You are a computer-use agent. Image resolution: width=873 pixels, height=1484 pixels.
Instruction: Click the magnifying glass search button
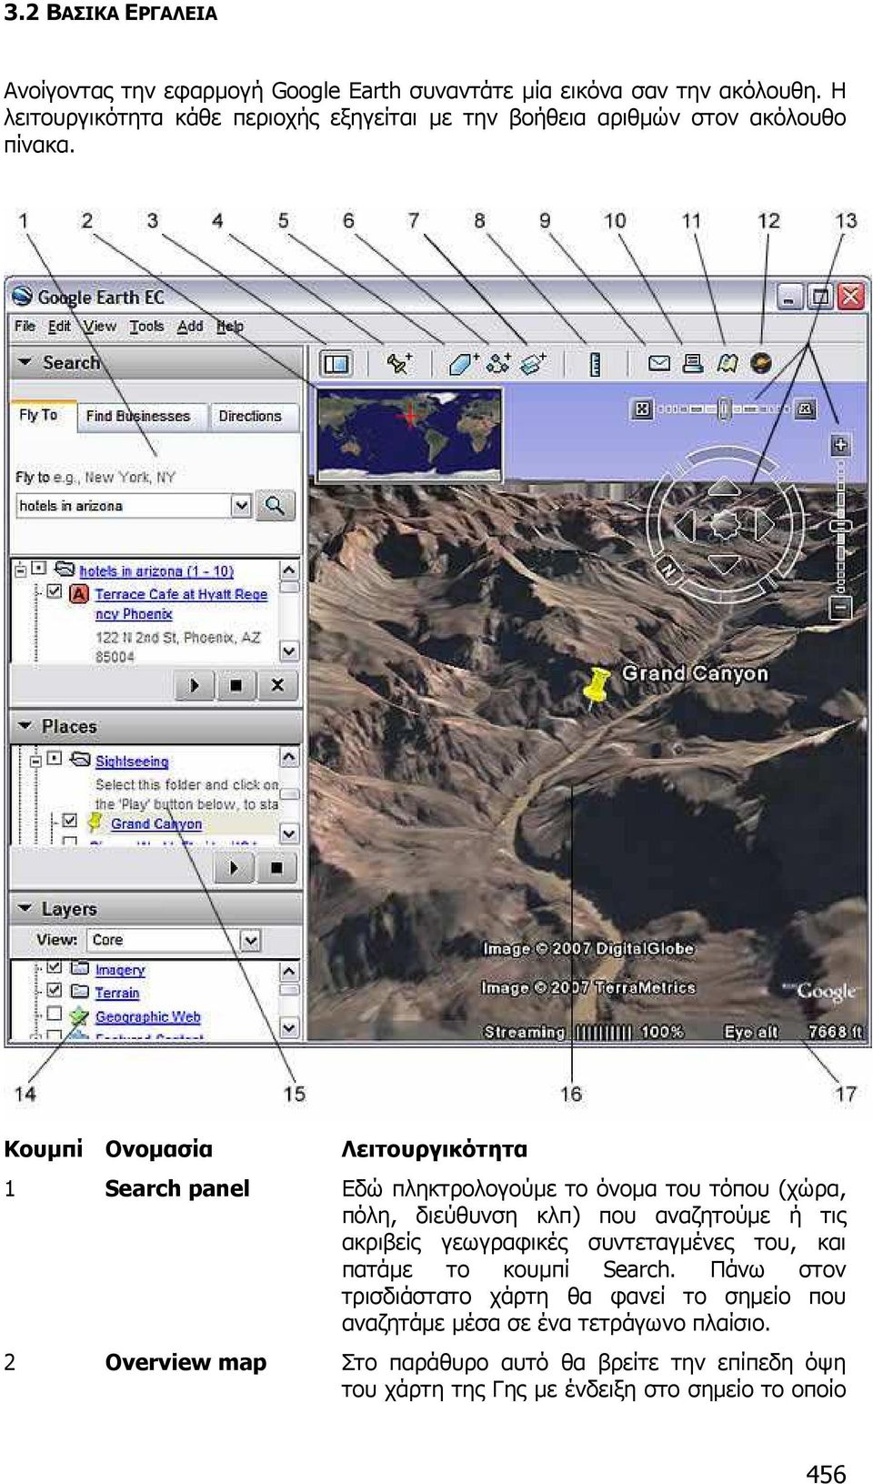pyautogui.click(x=275, y=506)
